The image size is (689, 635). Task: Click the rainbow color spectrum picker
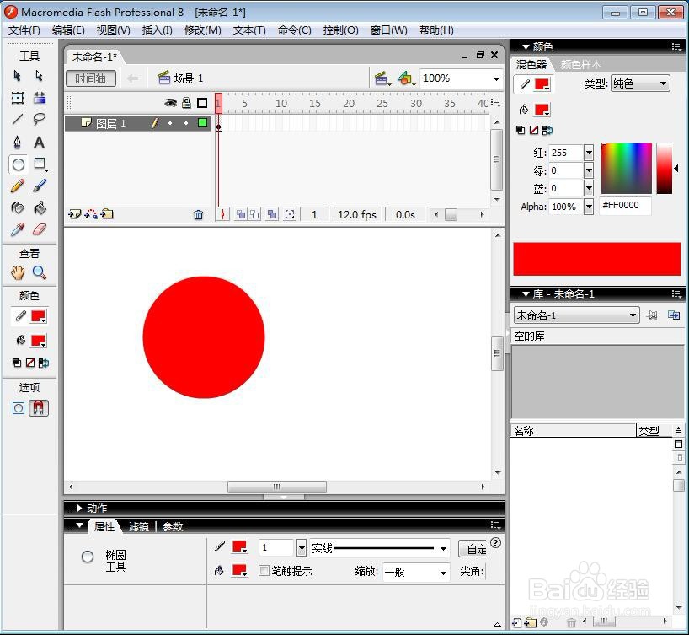pos(626,169)
